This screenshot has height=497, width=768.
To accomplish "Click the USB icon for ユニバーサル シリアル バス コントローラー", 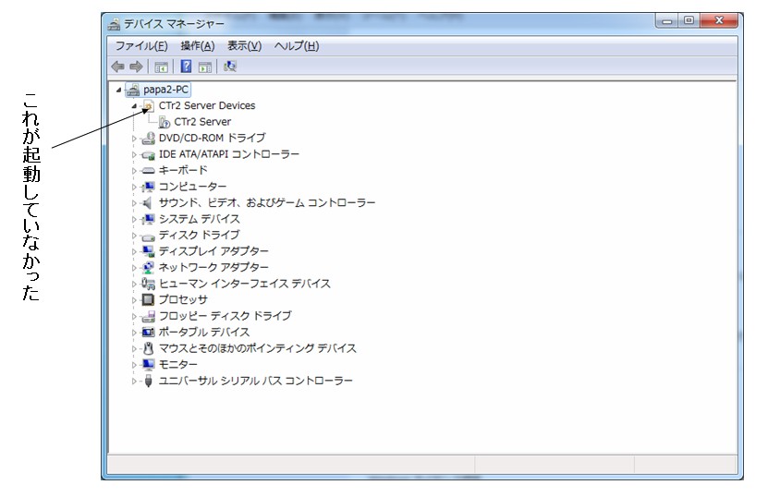I will click(148, 381).
